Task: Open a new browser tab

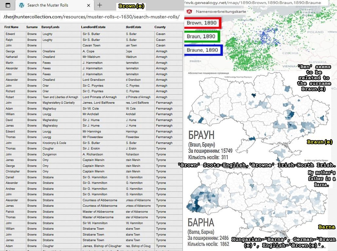Action: [x=100, y=5]
